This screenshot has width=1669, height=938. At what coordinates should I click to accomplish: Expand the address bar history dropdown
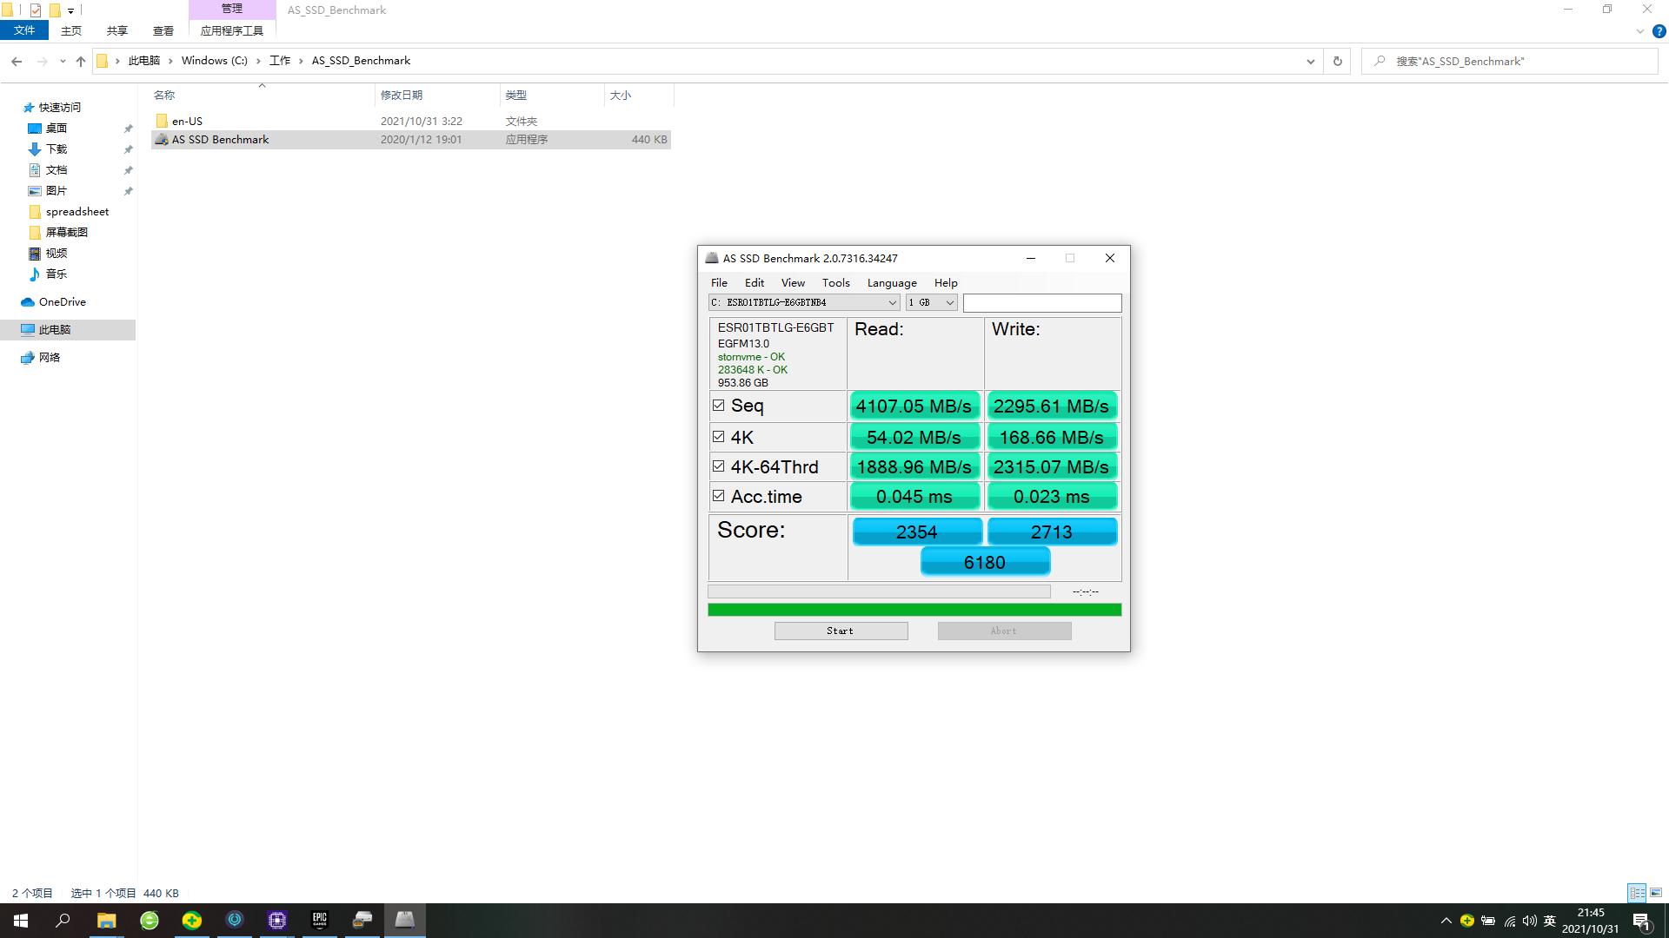pyautogui.click(x=1310, y=61)
